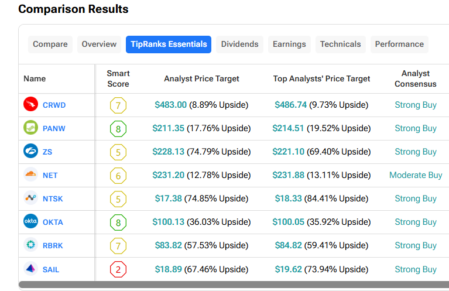Open the Technicals tab
Screen dimensions: 449x291
[341, 44]
